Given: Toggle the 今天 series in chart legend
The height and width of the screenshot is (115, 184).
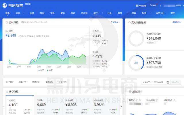Looking at the screenshot, I should (41, 70).
